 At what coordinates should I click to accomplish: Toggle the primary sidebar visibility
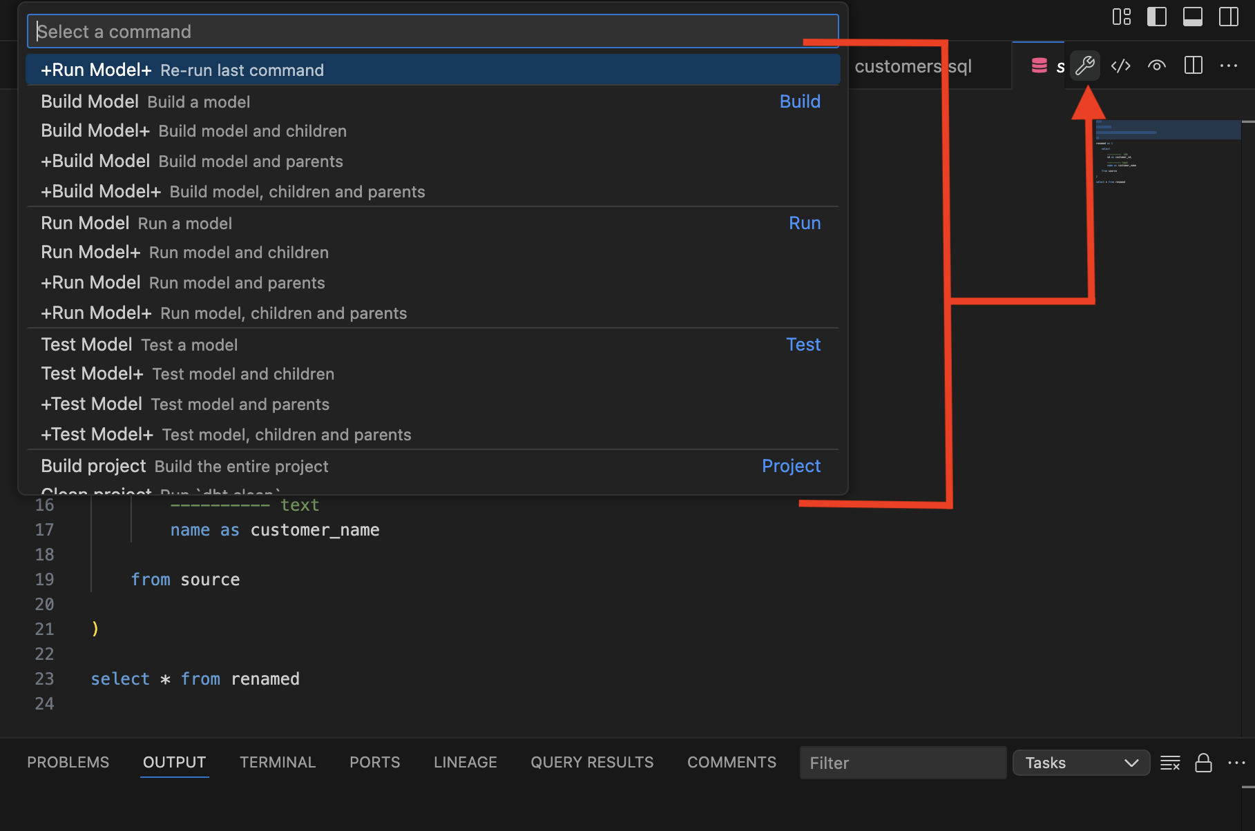click(x=1157, y=17)
